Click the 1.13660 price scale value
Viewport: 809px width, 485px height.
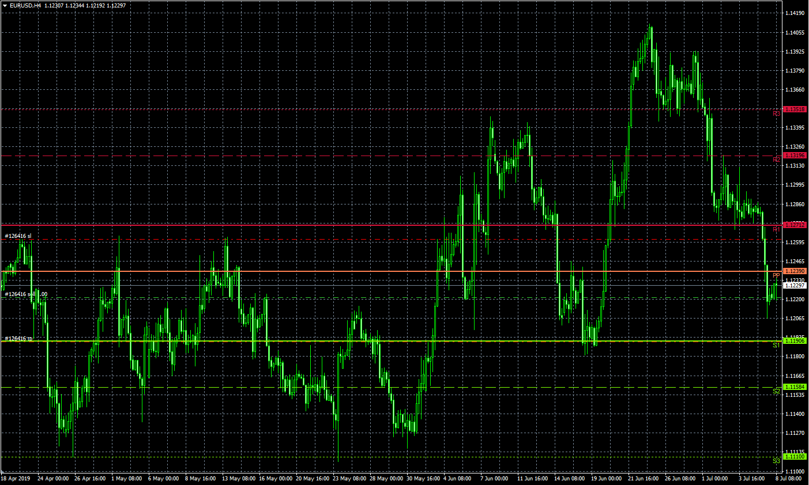tap(795, 90)
